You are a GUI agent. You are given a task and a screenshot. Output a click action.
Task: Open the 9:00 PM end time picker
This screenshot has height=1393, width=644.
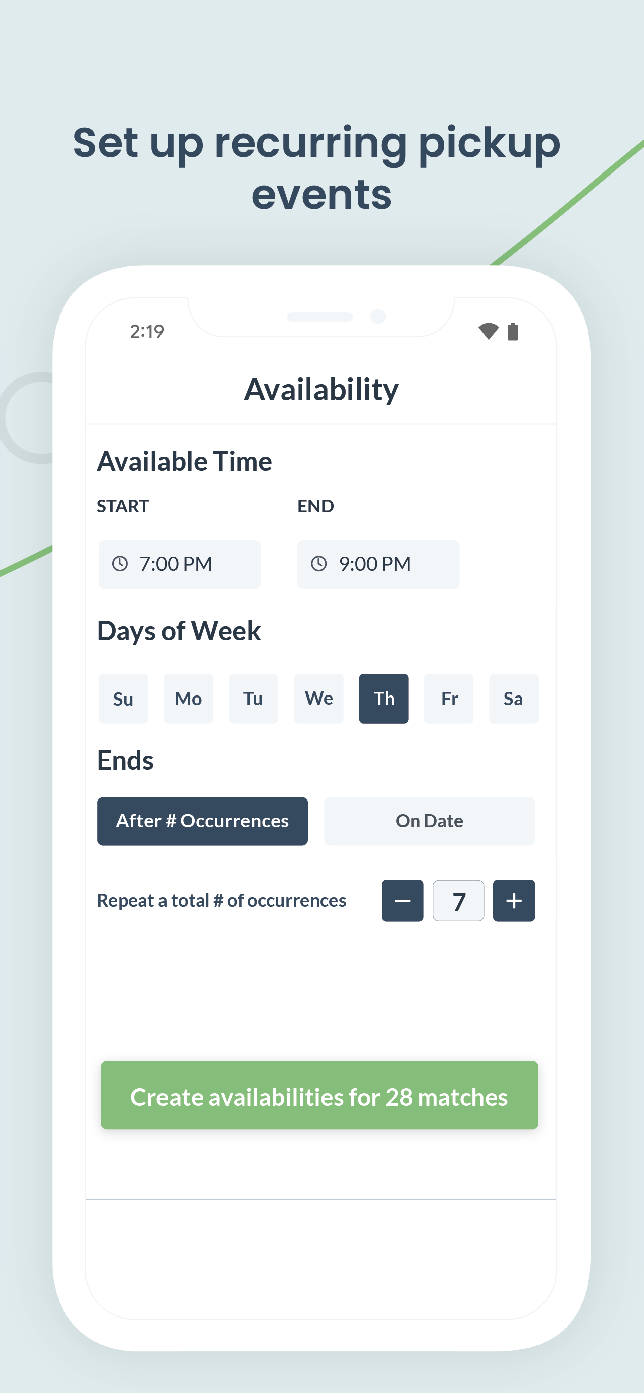coord(379,564)
